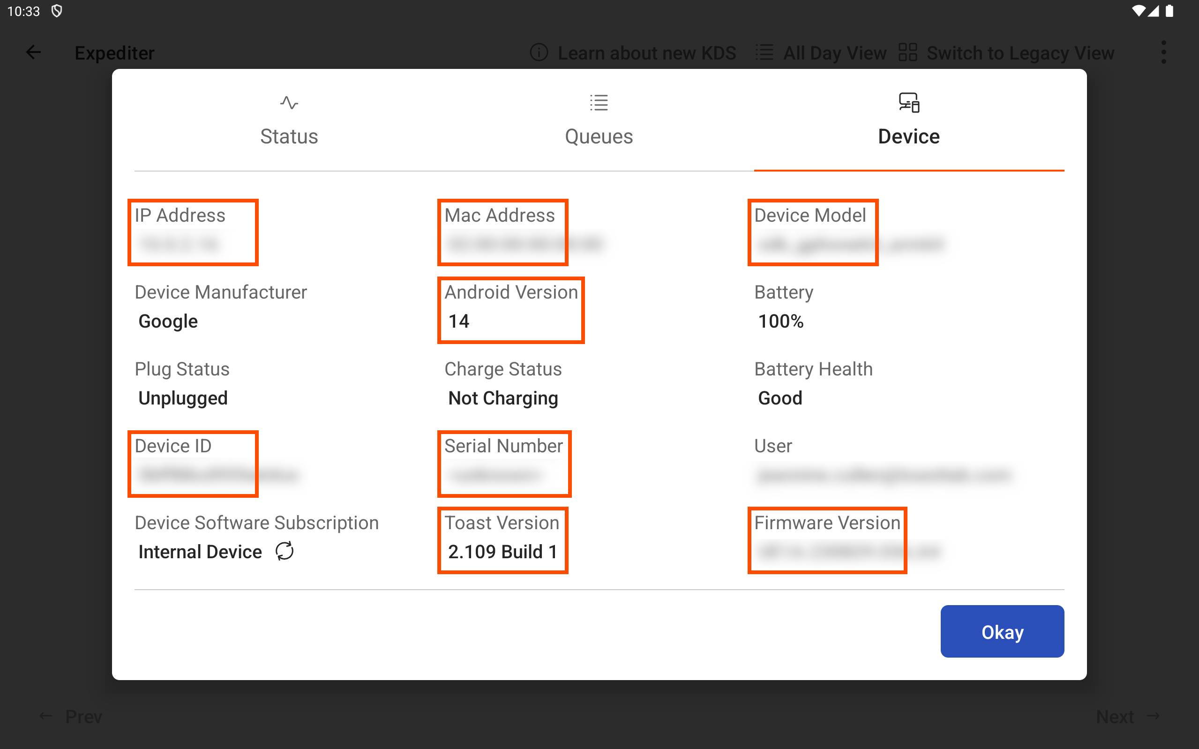Open the three-dot overflow menu
Viewport: 1199px width, 749px height.
[x=1163, y=52]
